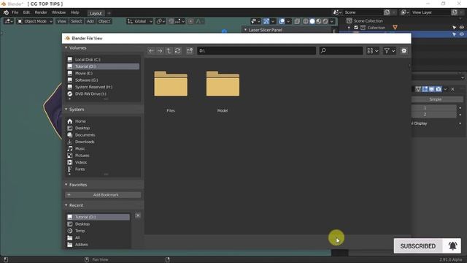
Task: Open the pivot point dropdown
Action: (x=161, y=21)
